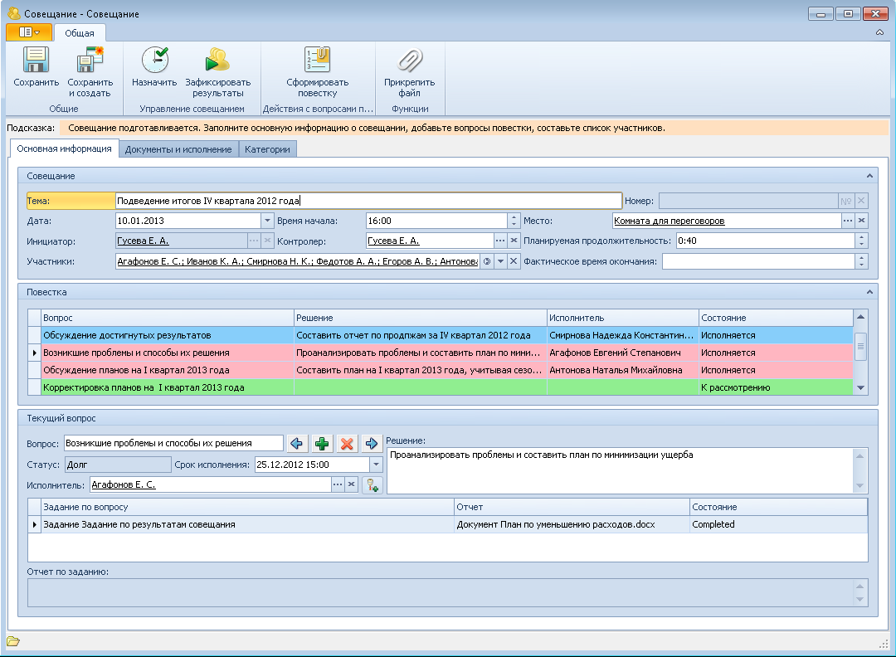Open the Документы и исполнение tab
Image resolution: width=896 pixels, height=657 pixels.
178,149
